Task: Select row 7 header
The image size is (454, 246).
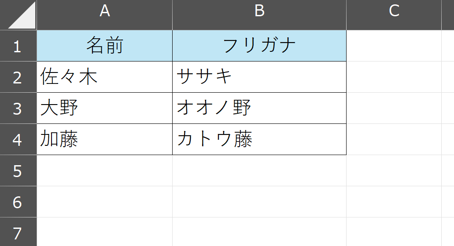Action: click(18, 232)
